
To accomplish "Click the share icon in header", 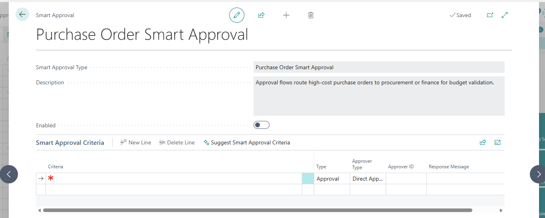I will click(x=261, y=15).
